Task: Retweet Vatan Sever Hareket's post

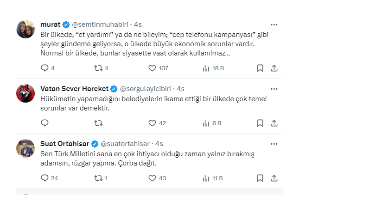Action: coord(98,123)
